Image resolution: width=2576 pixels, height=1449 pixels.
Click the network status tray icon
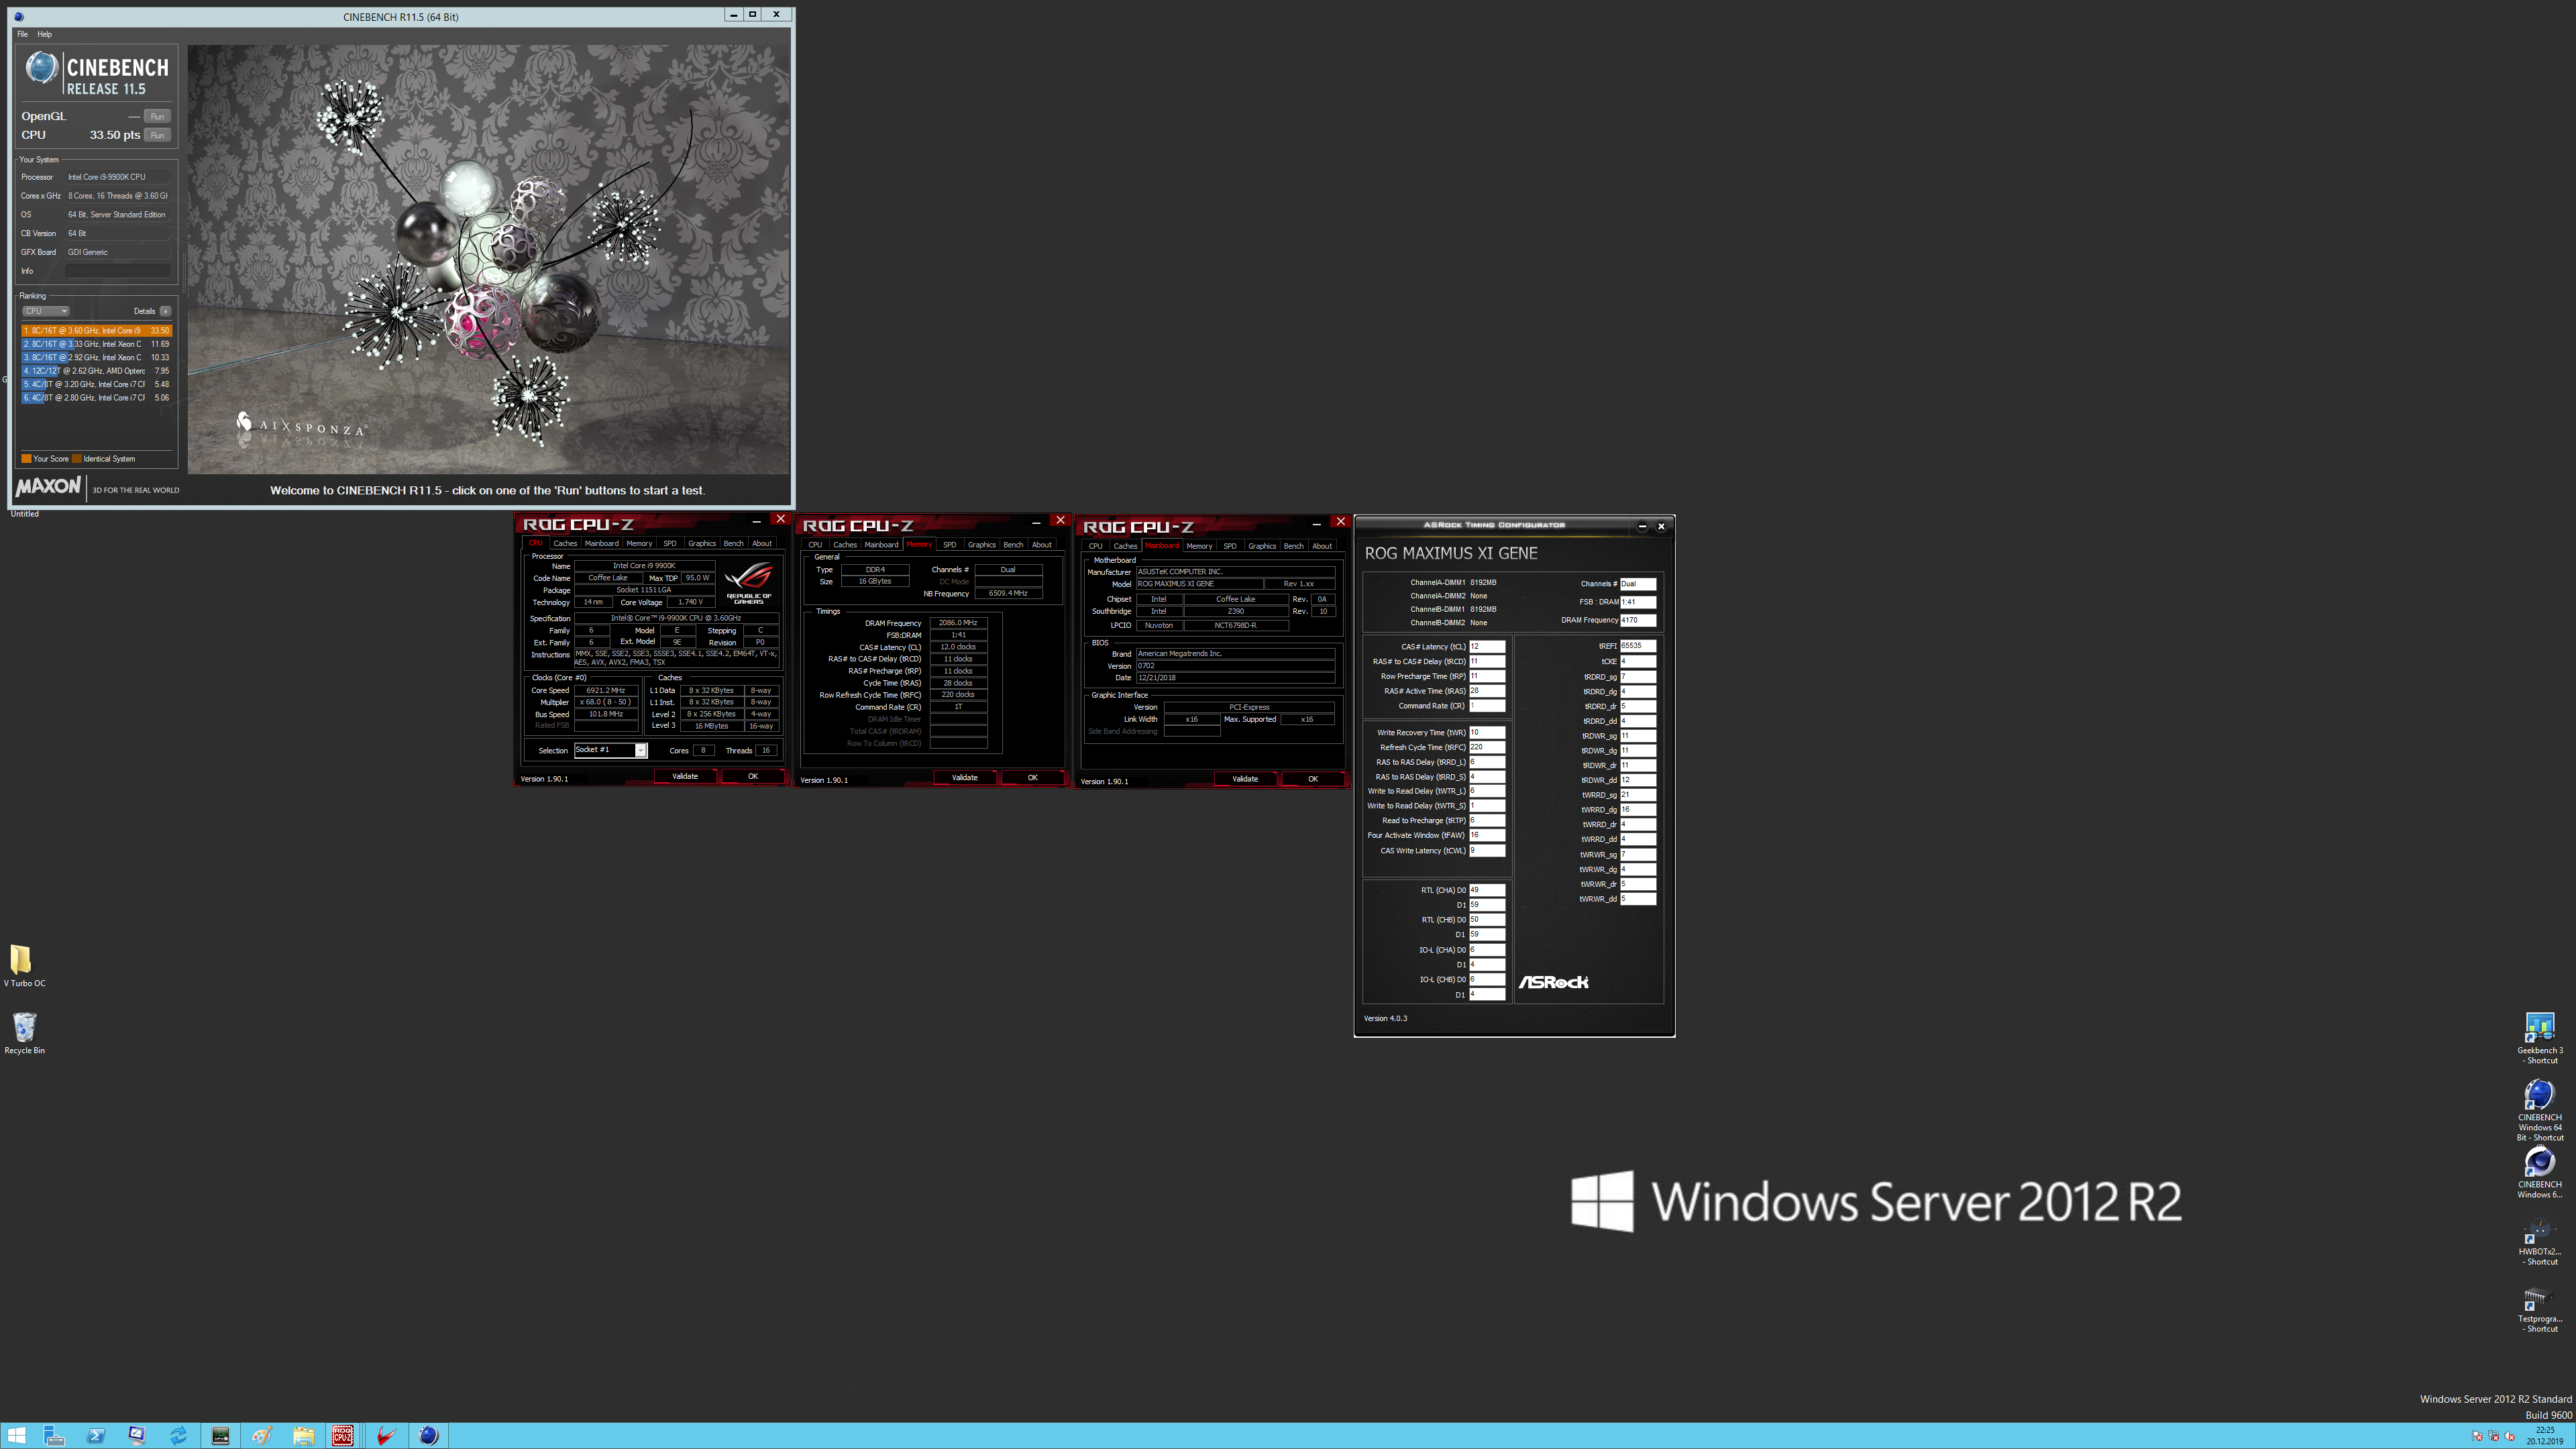(x=2493, y=1436)
